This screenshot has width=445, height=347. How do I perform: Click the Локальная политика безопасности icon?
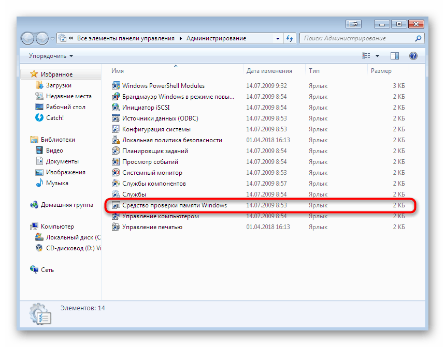pyautogui.click(x=116, y=140)
